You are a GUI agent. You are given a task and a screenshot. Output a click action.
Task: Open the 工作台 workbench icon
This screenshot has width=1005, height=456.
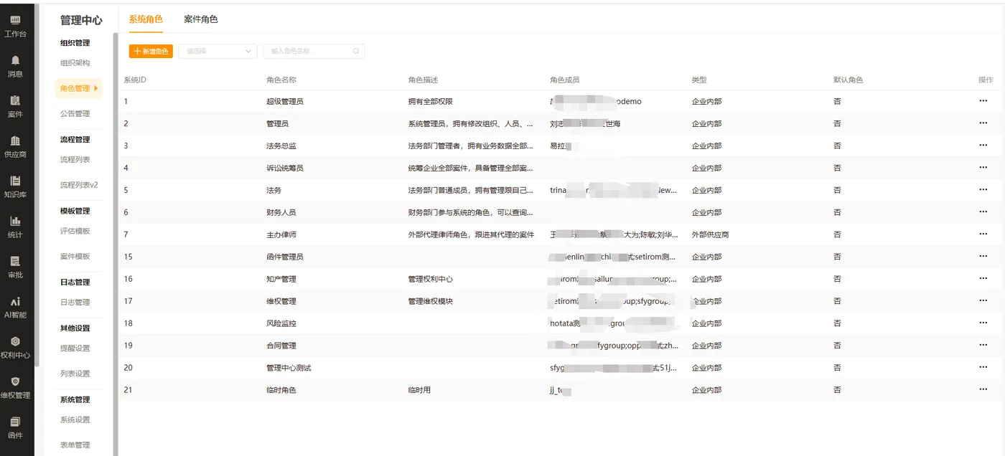pyautogui.click(x=15, y=20)
